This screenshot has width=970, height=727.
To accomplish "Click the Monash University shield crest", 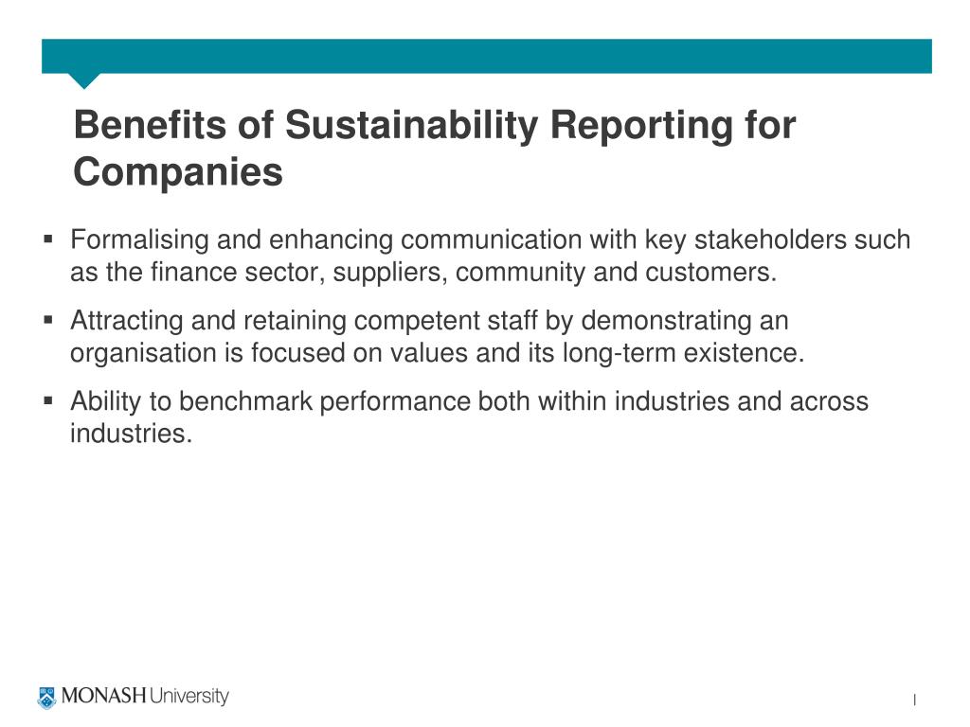I will coord(46,698).
